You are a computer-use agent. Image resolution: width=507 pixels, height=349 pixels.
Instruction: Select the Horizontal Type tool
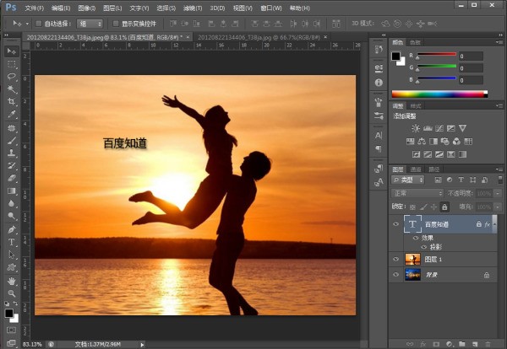click(12, 242)
